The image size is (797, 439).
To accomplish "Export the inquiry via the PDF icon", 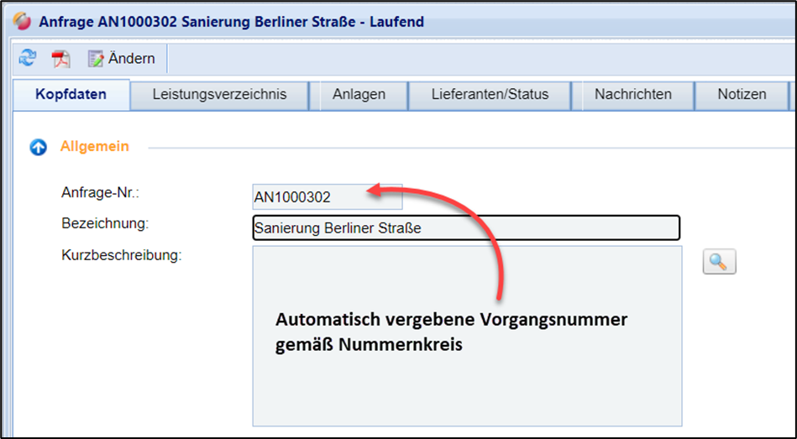I will (x=61, y=59).
